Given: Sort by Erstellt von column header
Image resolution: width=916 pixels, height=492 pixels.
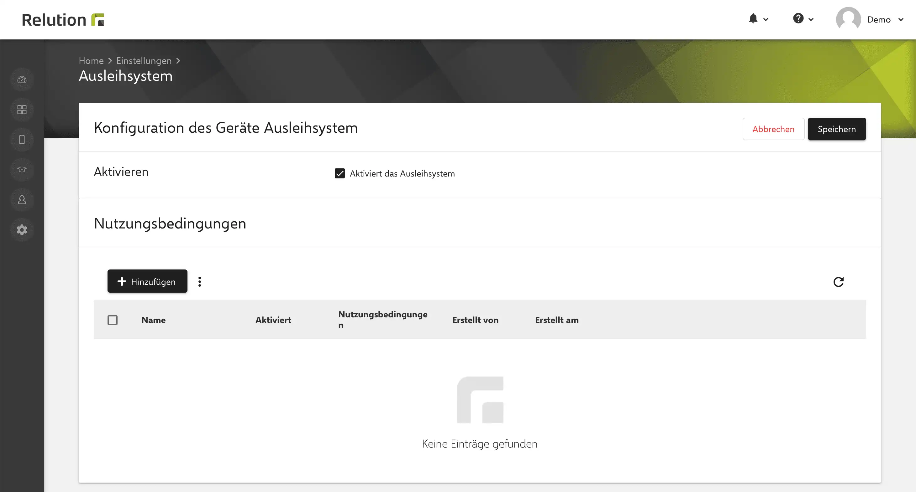Looking at the screenshot, I should [475, 320].
